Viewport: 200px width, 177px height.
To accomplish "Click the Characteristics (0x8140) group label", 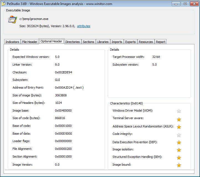I will click(x=126, y=103).
